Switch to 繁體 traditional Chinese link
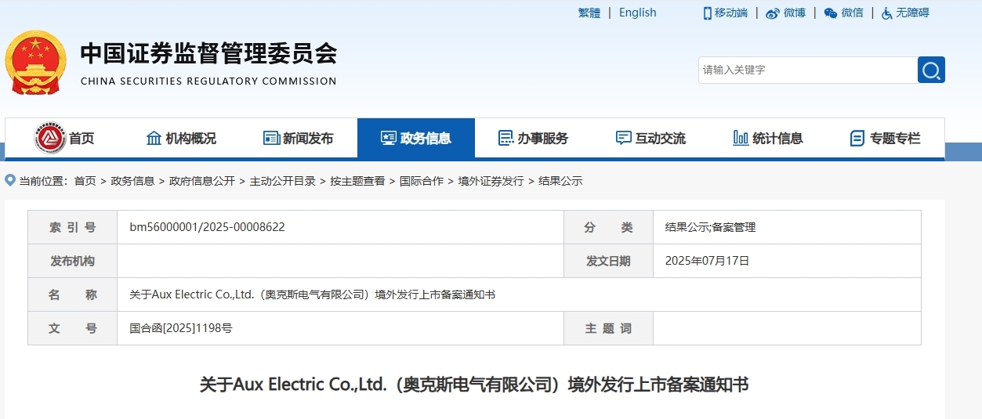This screenshot has height=419, width=982. [589, 13]
